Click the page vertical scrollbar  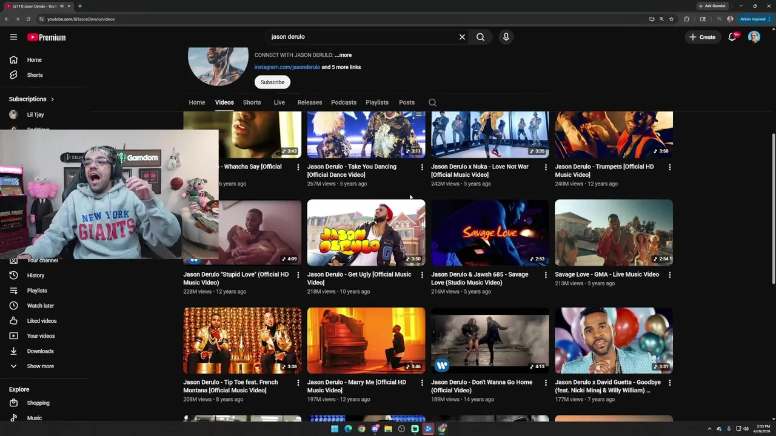tap(773, 208)
